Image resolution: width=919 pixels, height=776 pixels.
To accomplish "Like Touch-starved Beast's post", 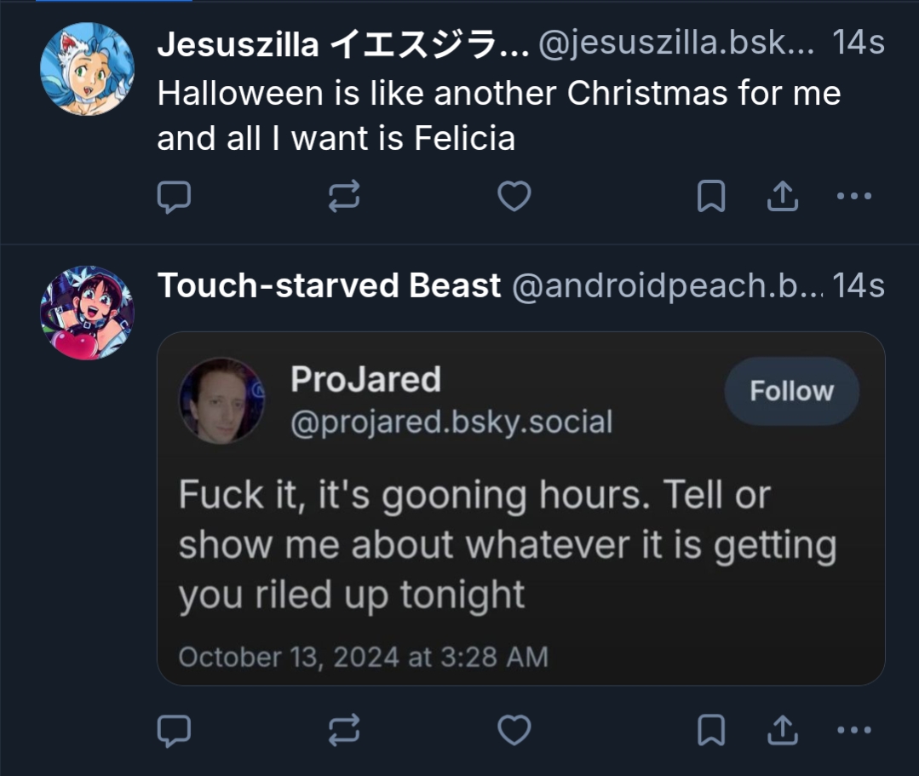I will pyautogui.click(x=514, y=730).
